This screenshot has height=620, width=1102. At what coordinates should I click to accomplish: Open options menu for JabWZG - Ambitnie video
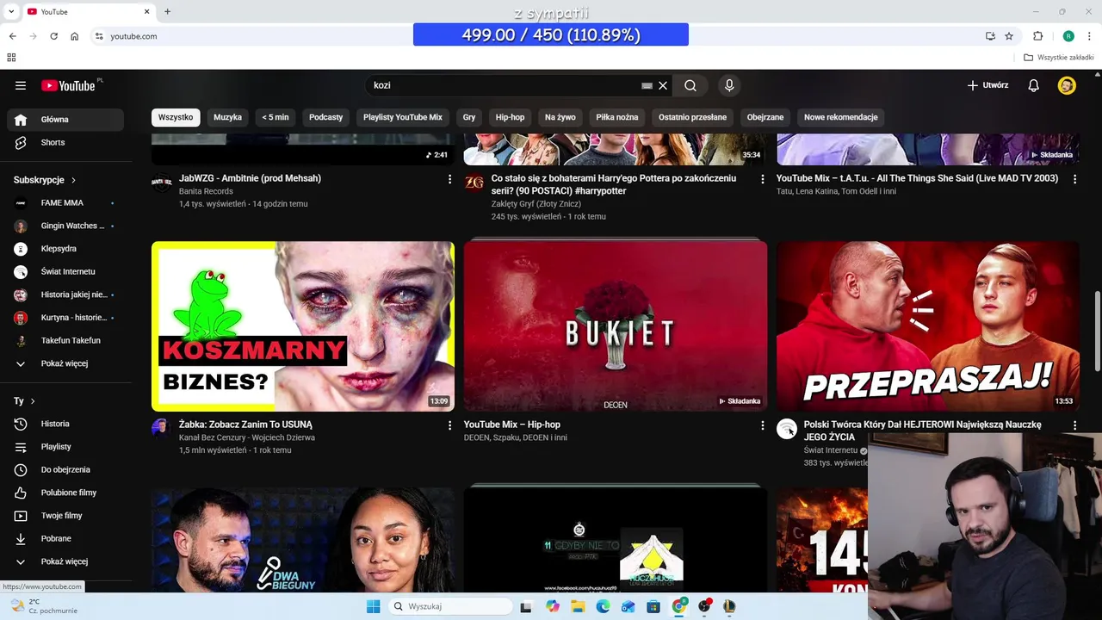(x=449, y=179)
